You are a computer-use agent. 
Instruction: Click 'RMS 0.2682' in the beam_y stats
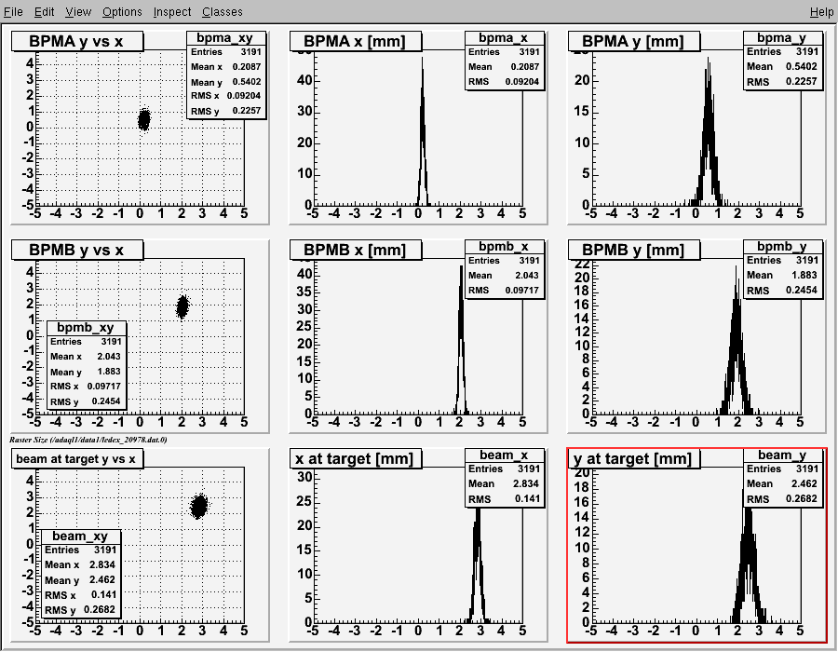click(782, 499)
